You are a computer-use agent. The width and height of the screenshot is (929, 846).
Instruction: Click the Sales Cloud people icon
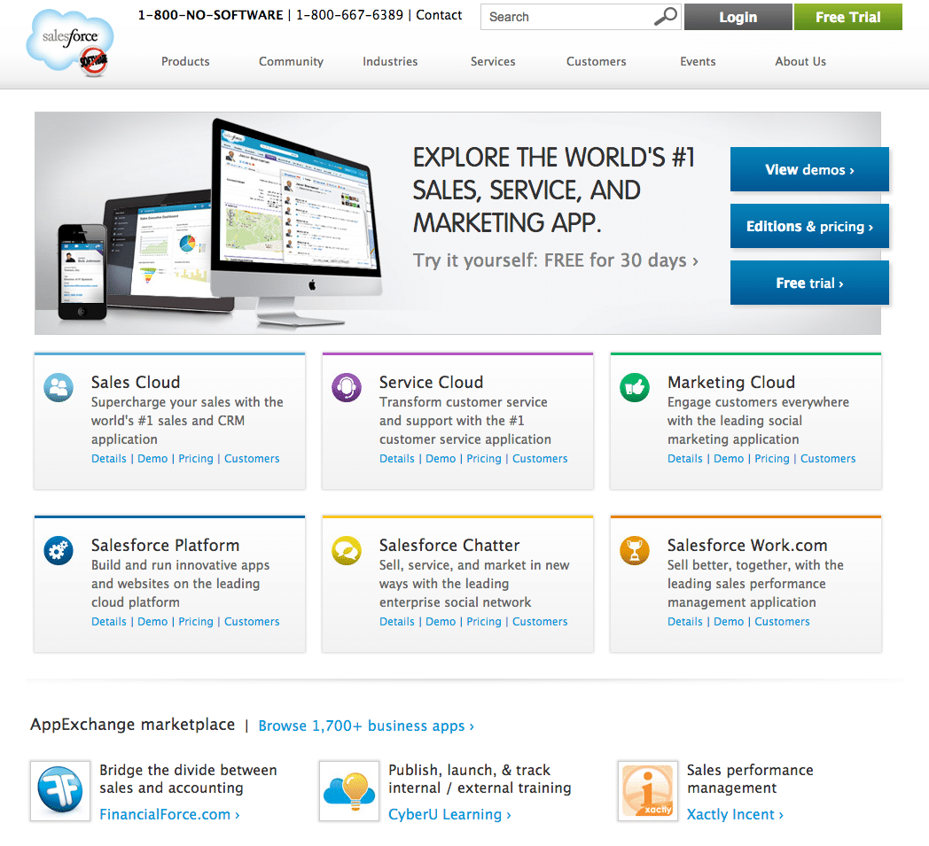click(x=59, y=387)
